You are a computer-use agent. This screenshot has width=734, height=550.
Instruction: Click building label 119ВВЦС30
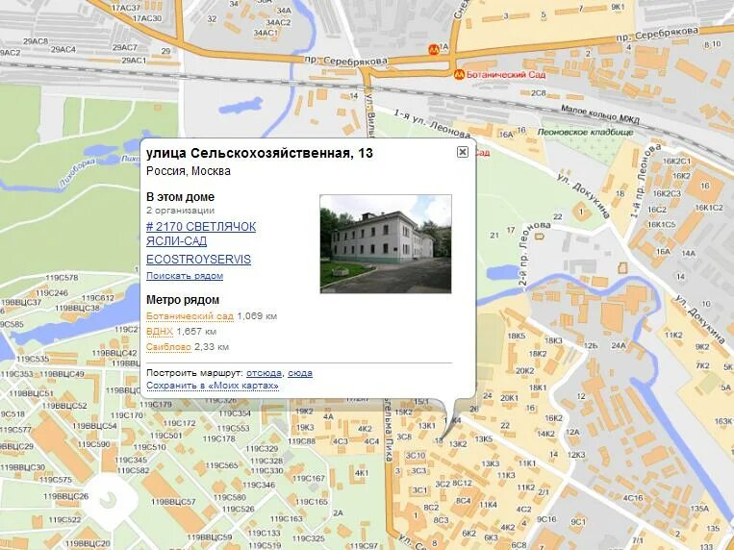click(x=23, y=467)
